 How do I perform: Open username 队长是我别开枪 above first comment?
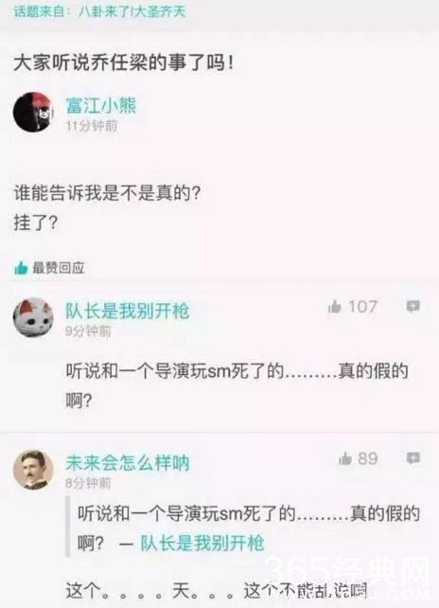click(x=127, y=311)
